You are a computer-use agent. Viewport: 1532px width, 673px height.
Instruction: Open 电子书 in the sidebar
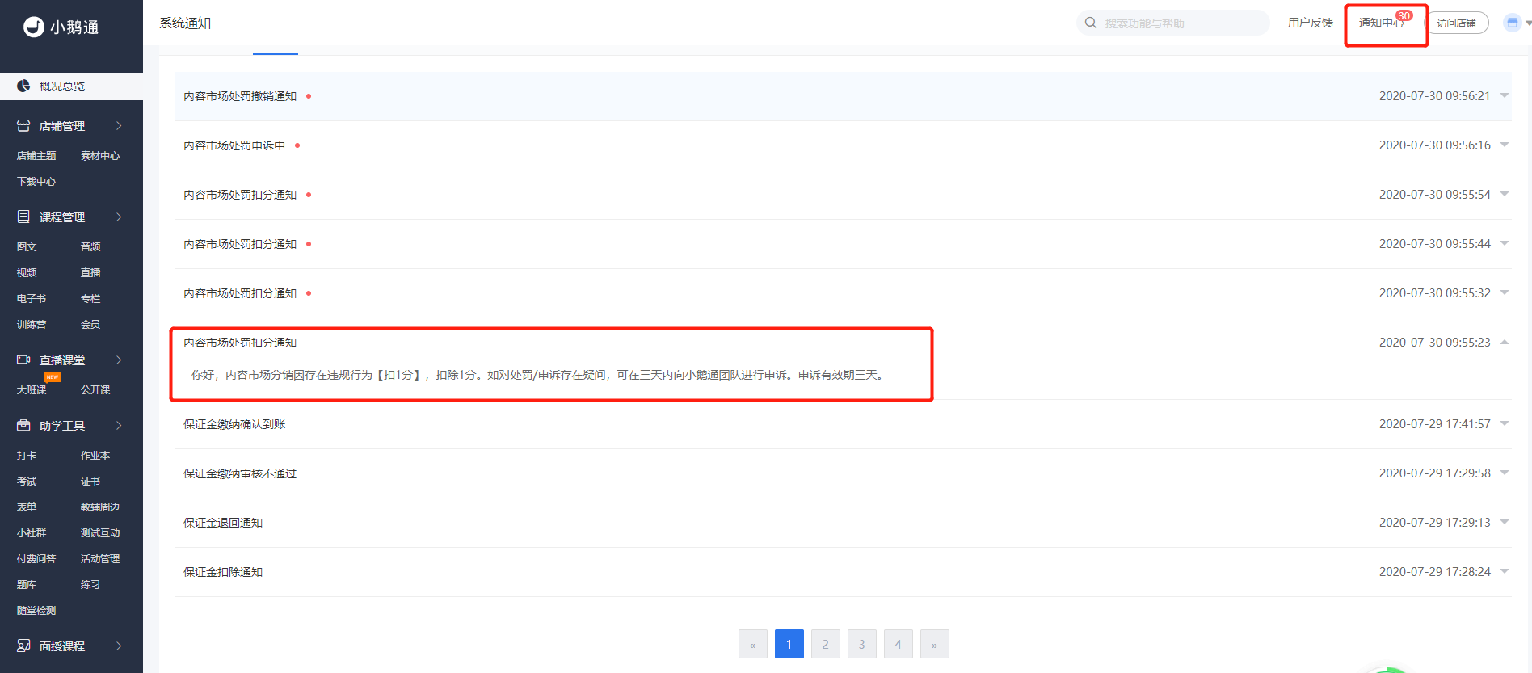coord(32,299)
